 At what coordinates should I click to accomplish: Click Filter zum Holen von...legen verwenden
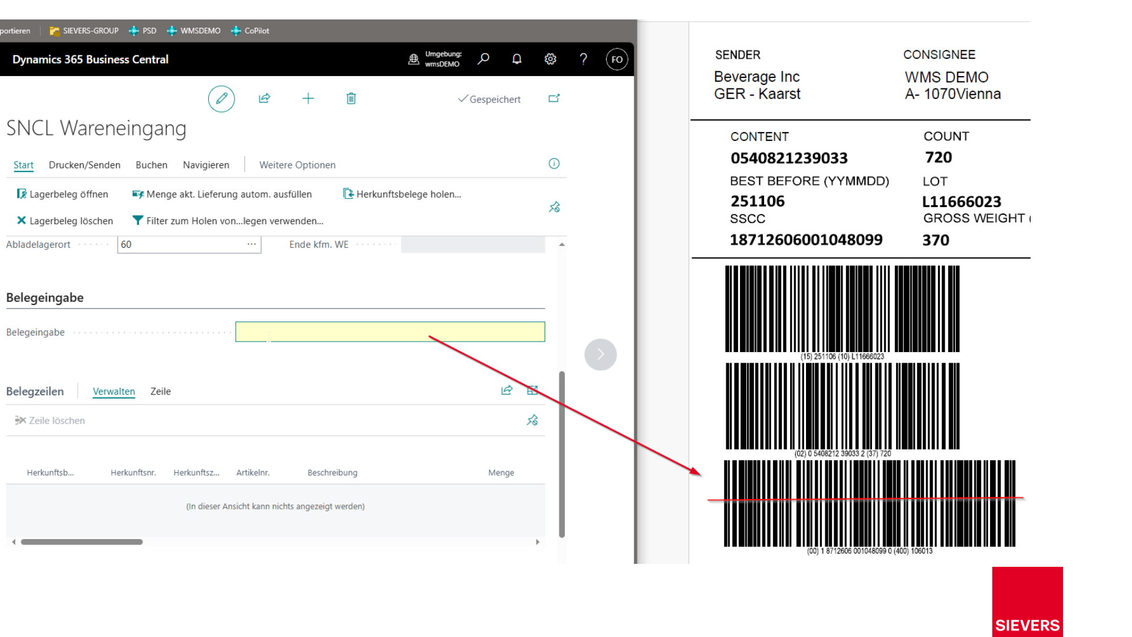point(228,221)
